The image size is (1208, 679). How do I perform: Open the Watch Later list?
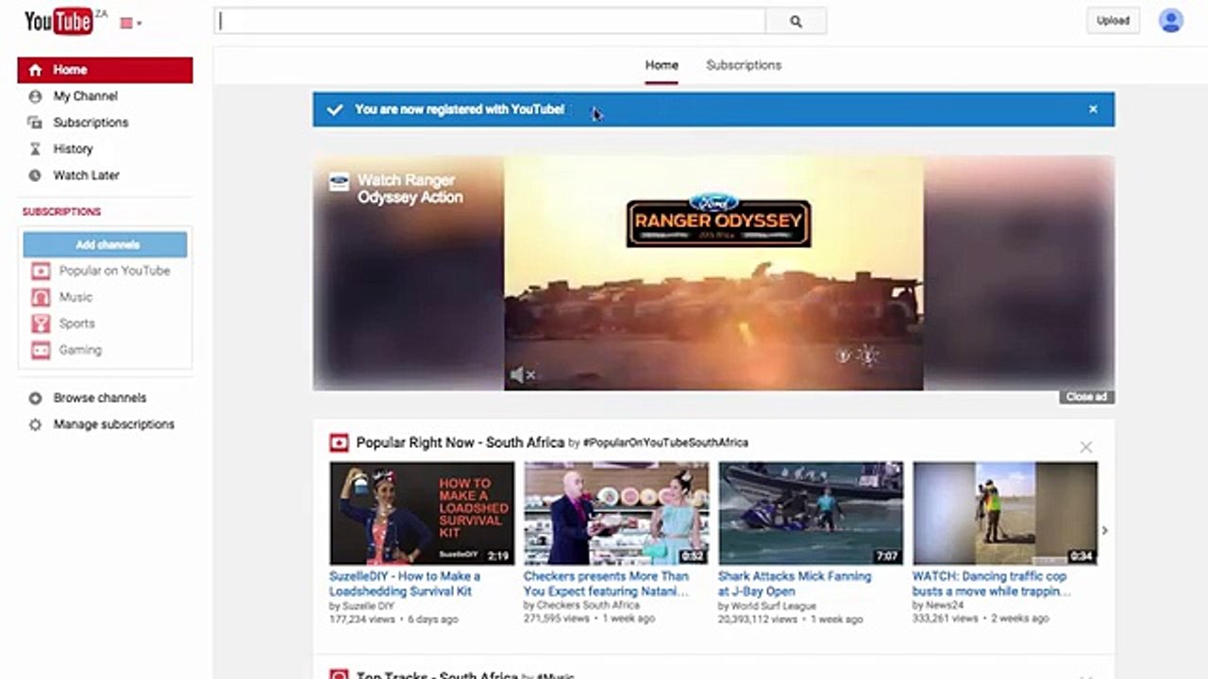[x=86, y=175]
